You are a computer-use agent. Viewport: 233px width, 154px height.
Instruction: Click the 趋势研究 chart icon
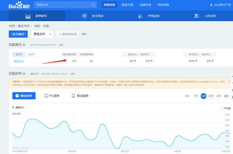[28, 16]
